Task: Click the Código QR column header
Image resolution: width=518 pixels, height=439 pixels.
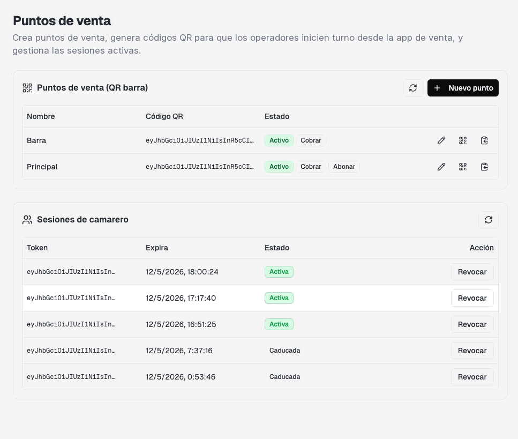Action: tap(164, 116)
